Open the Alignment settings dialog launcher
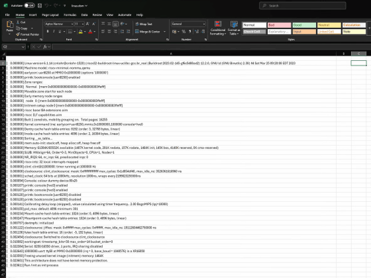This screenshot has width=371, height=278. [168, 40]
